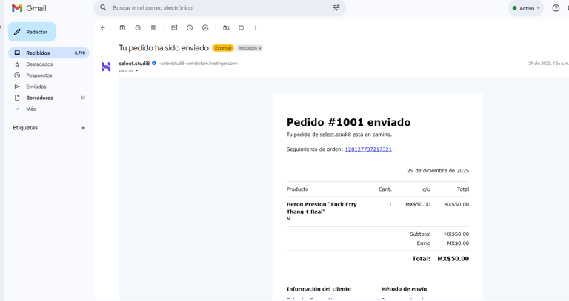This screenshot has height=301, width=569.
Task: Remove the Recibidos label with x
Action: coord(260,48)
